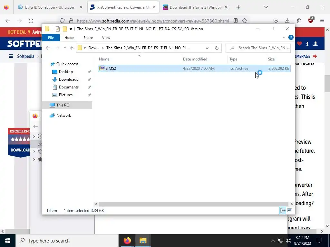This screenshot has width=330, height=247.
Task: Open the Share ribbon tab
Action: (x=88, y=38)
